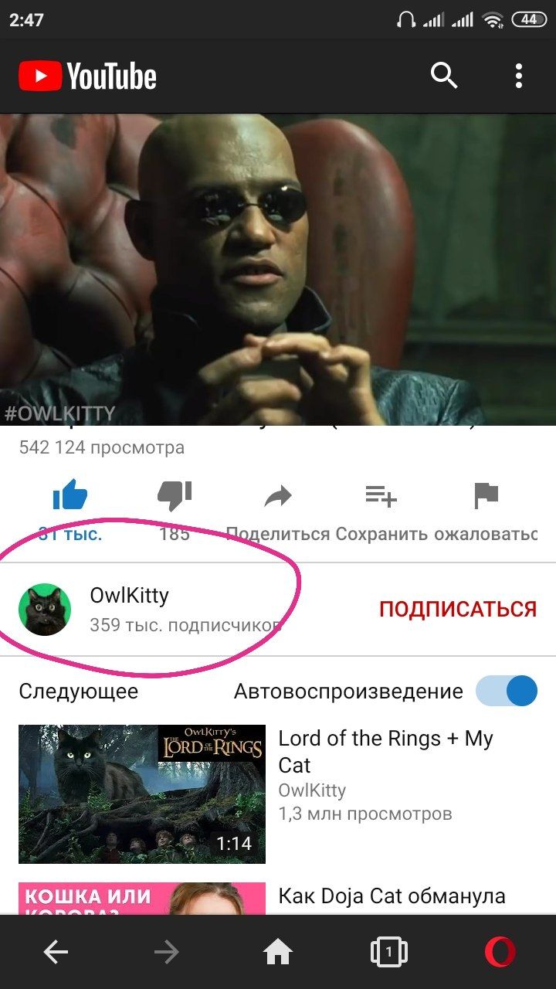Dislike the video with thumbs down
The image size is (556, 989).
(175, 495)
